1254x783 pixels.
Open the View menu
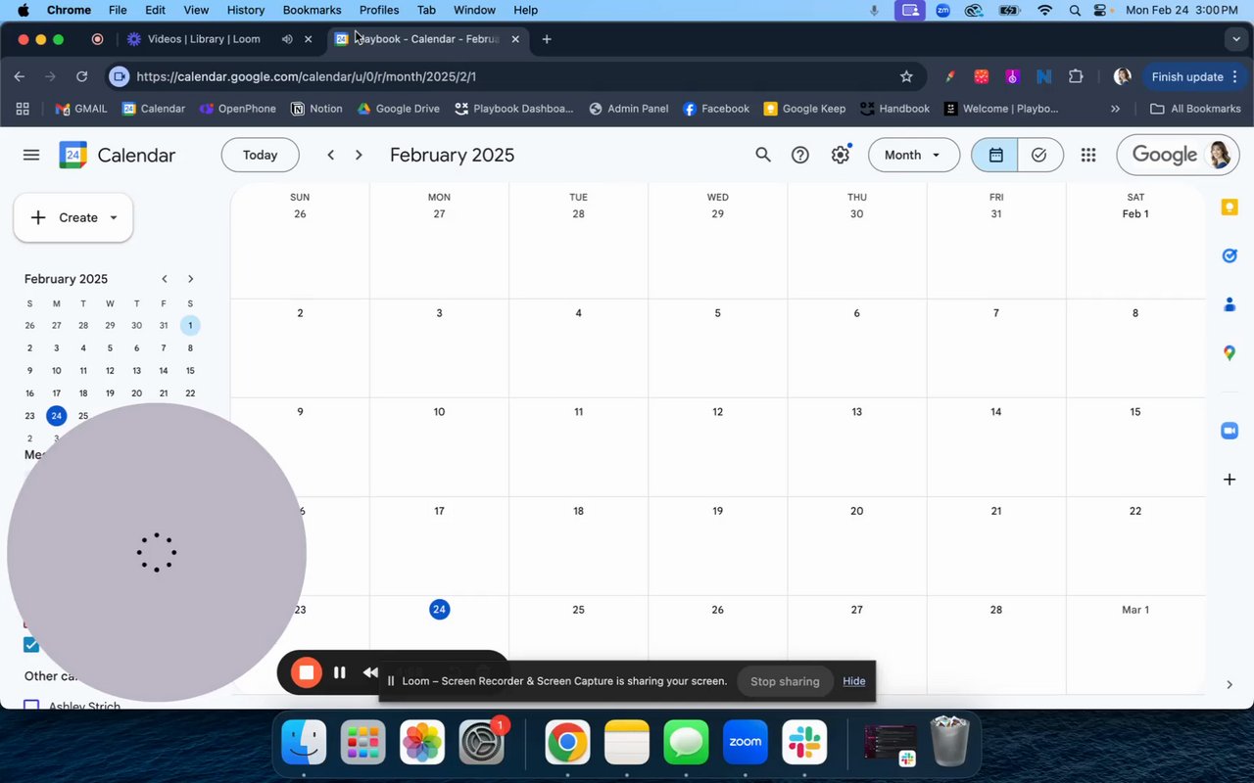coord(196,10)
